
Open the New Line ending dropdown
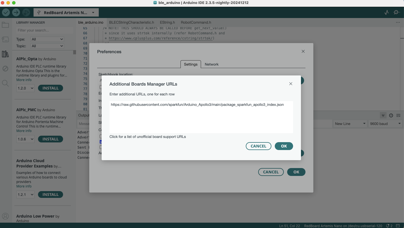(x=350, y=124)
